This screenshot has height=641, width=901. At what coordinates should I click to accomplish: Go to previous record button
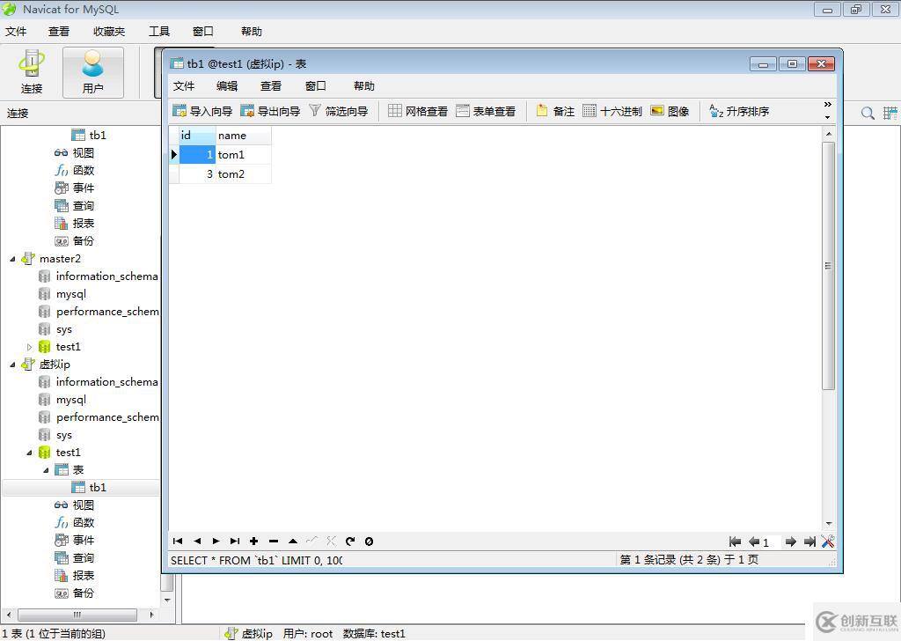coord(197,541)
